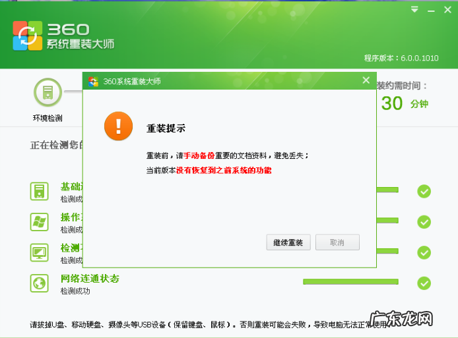Click the 继续重装 button
Screen dimensions: 458x338
click(288, 242)
